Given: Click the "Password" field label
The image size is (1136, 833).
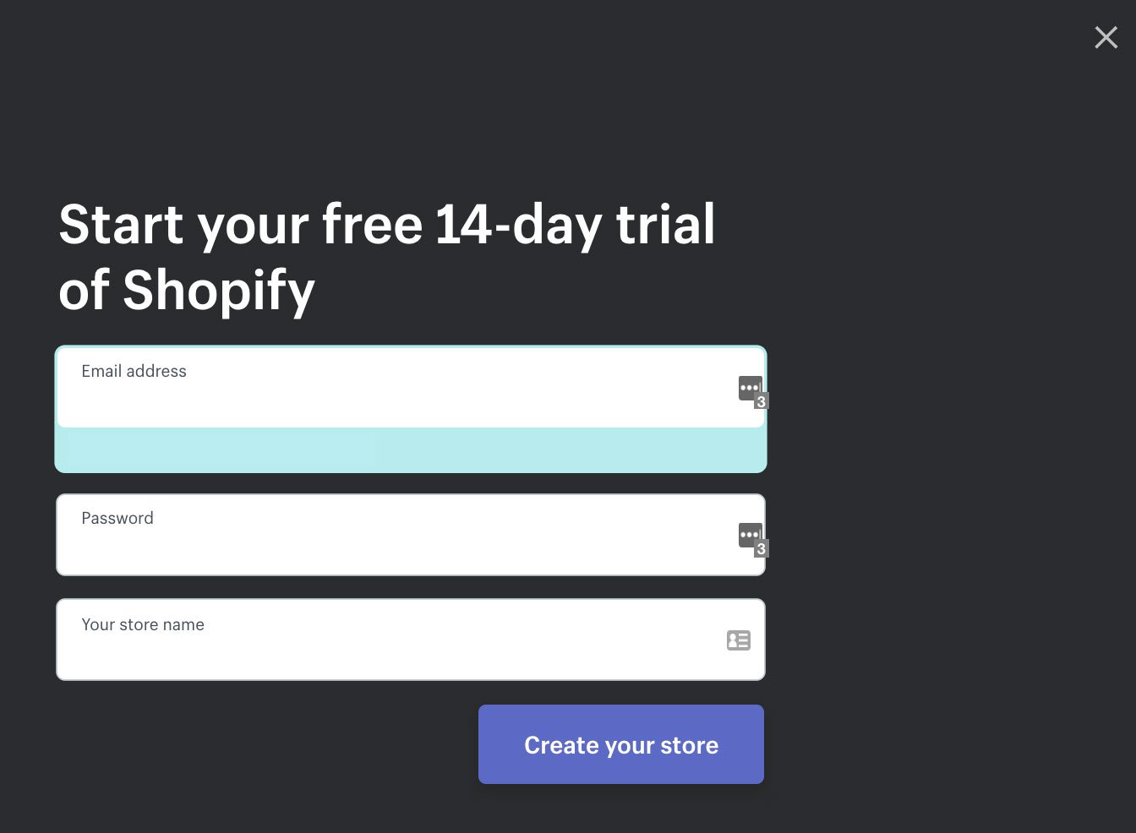Looking at the screenshot, I should (117, 519).
